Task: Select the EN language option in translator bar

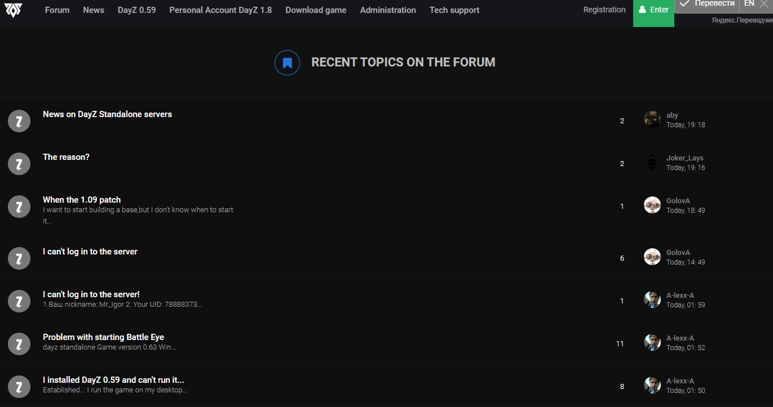Action: click(749, 4)
